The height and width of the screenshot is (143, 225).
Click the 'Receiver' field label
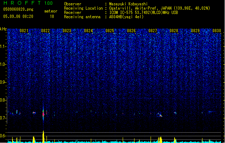point(73,13)
